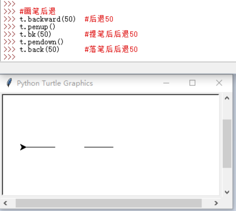
Task: Click the horizontal scrollbar thumb
Action: (109, 203)
